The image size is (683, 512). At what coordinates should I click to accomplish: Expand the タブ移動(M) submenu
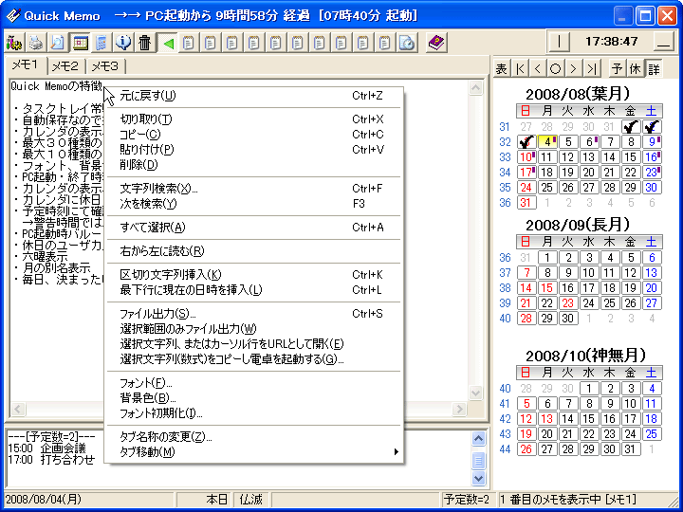click(255, 452)
